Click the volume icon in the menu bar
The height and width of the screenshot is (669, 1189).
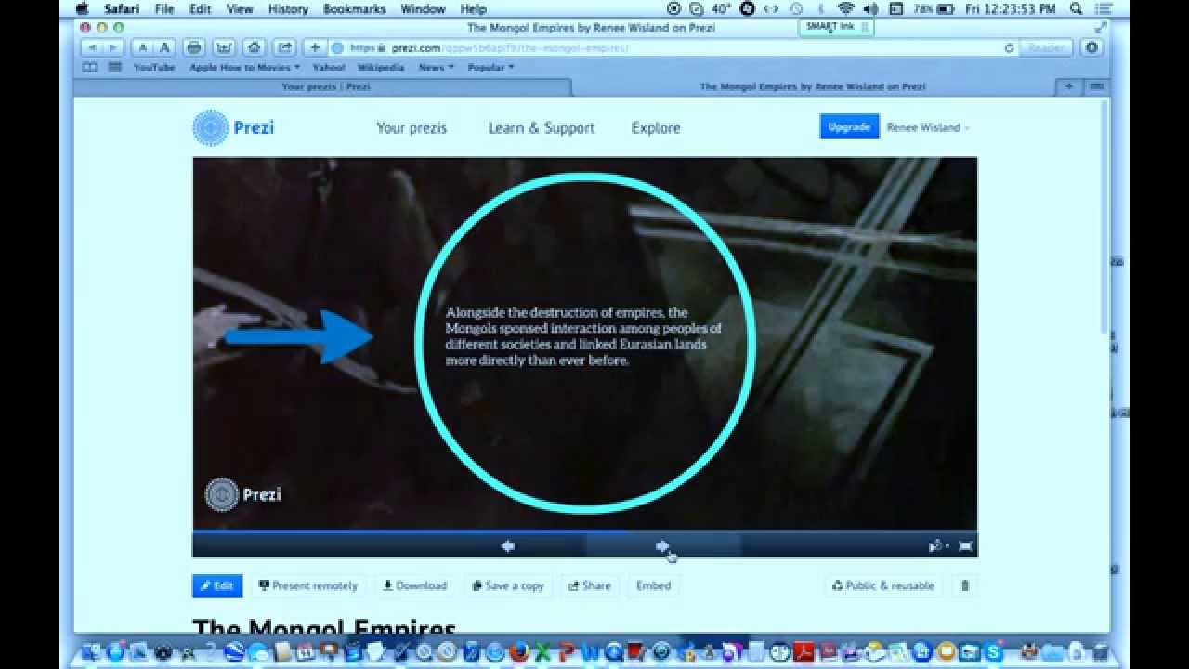[x=870, y=8]
